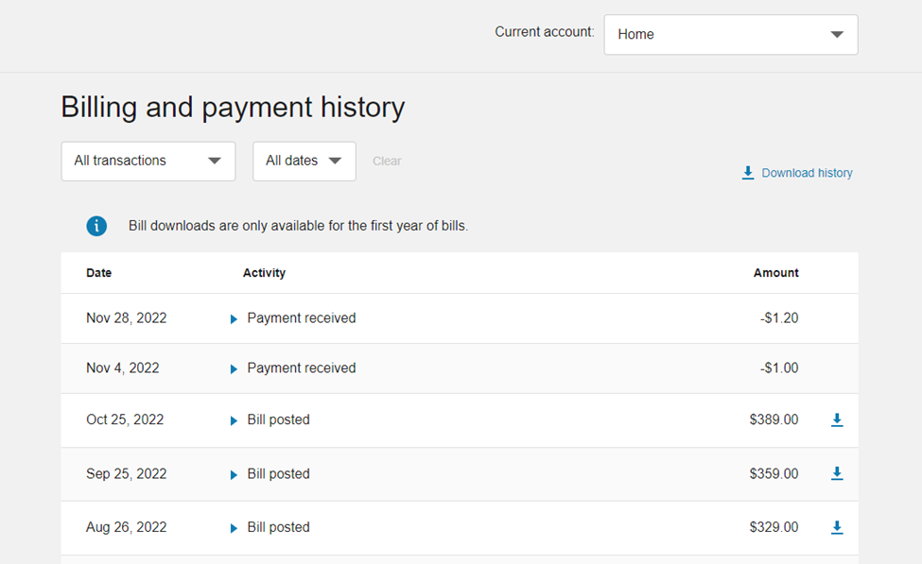922x564 pixels.
Task: Open the Current account dropdown
Action: [730, 35]
